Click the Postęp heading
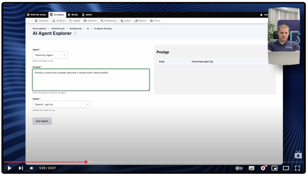Viewport: 308px width, 176px height. pos(163,52)
